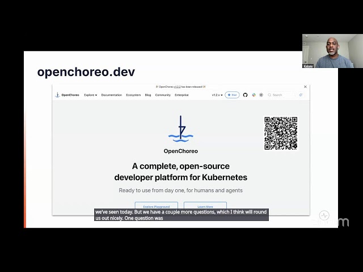Viewport: 363px width, 272px height.
Task: Click the QR code image
Action: tap(281, 133)
